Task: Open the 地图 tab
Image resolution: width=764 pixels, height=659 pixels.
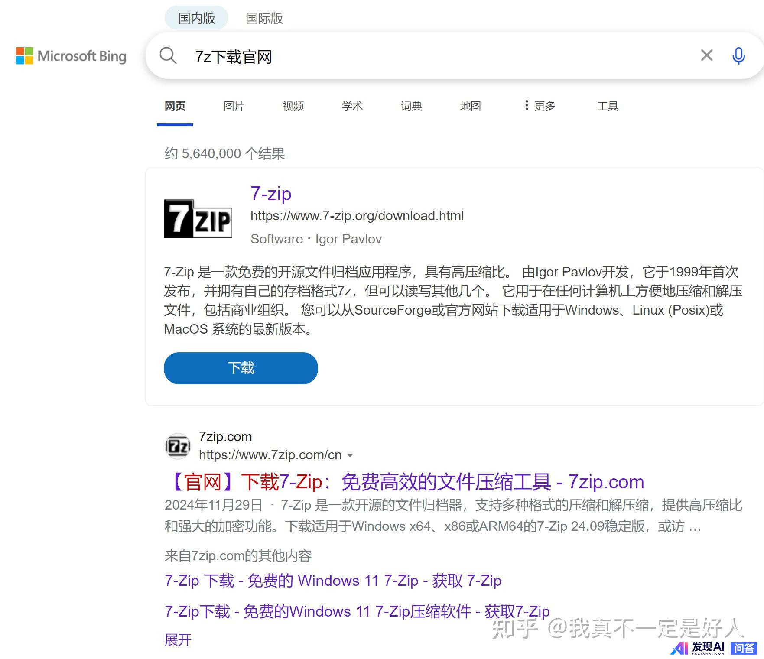Action: [x=471, y=106]
